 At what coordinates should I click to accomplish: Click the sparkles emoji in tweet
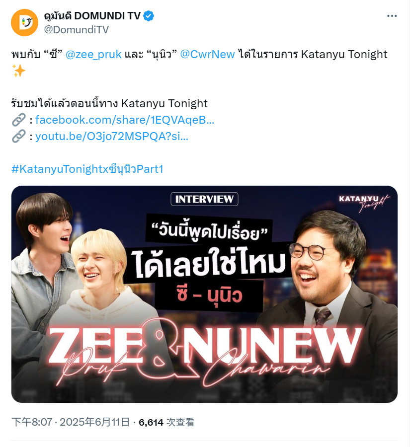[x=19, y=71]
